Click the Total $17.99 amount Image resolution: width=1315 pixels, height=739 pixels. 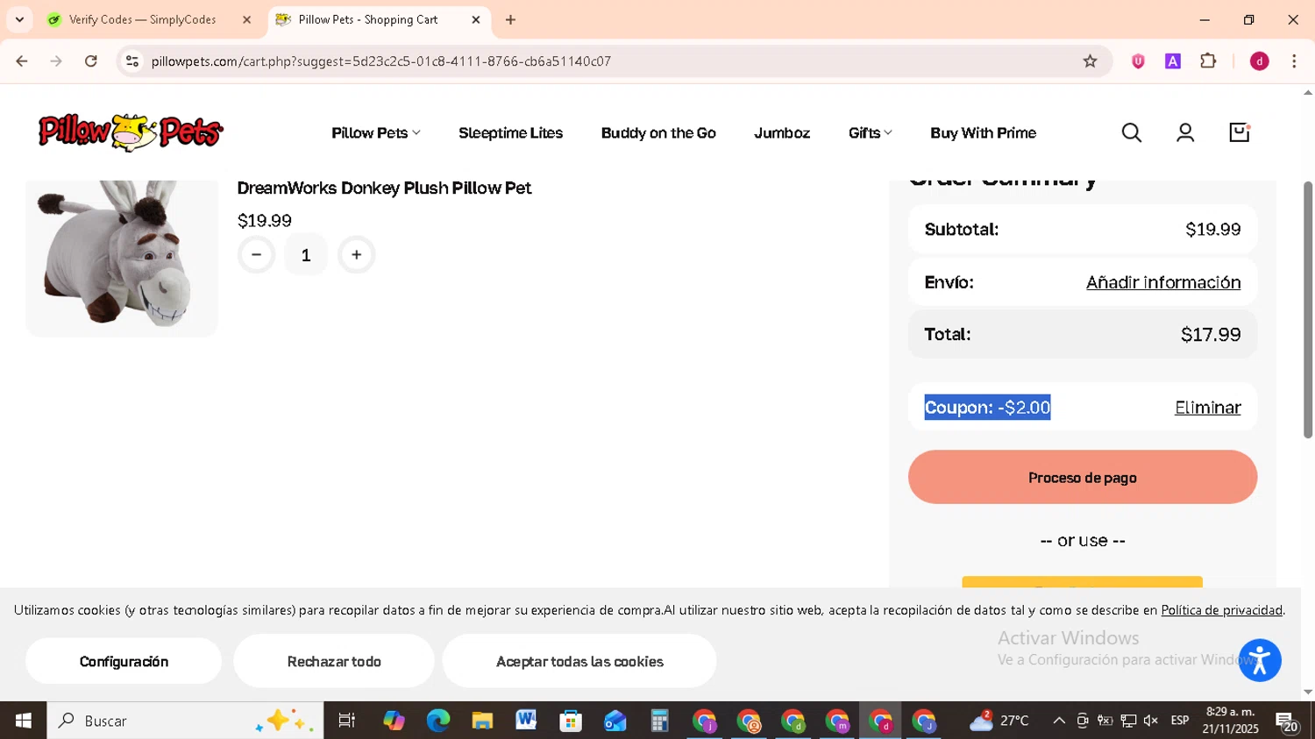pyautogui.click(x=1211, y=335)
